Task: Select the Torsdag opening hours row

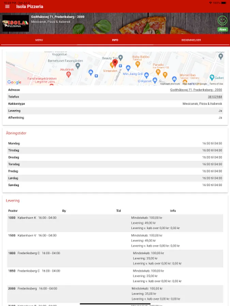Action: tap(115, 164)
